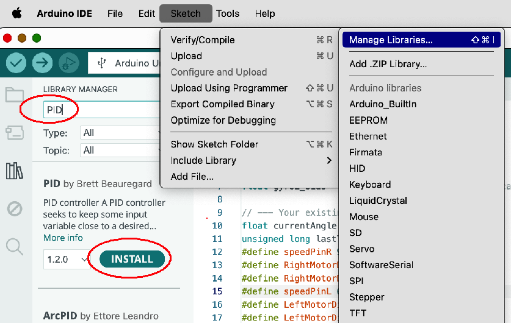Select Manage Libraries... in submenu

[421, 40]
